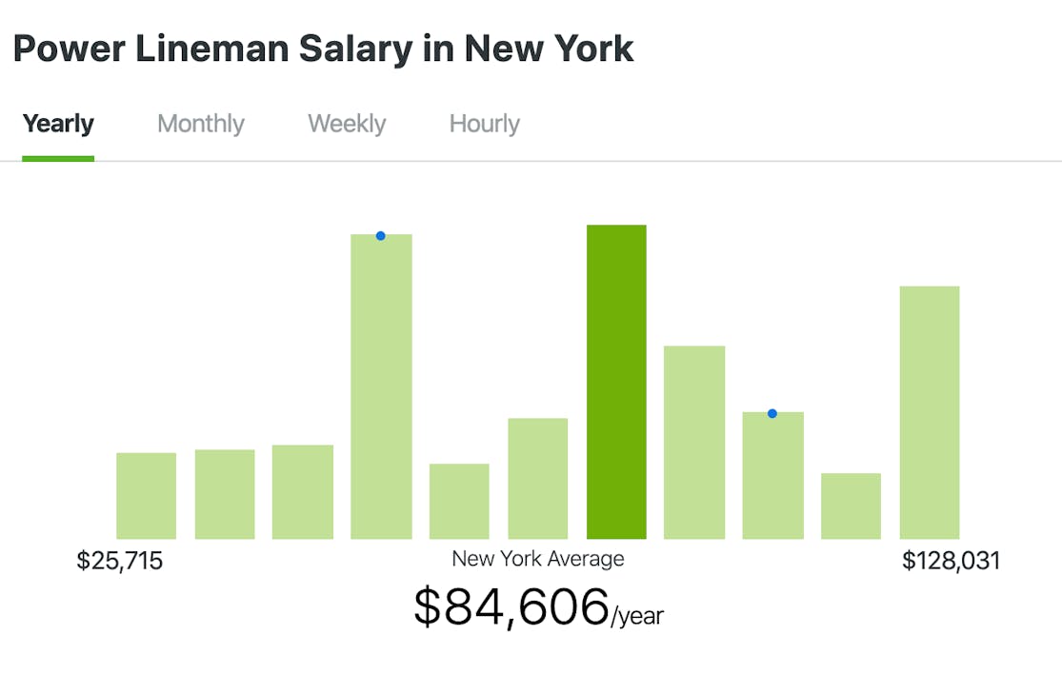Select the sixth bar left of average
The height and width of the screenshot is (695, 1062).
click(x=538, y=479)
